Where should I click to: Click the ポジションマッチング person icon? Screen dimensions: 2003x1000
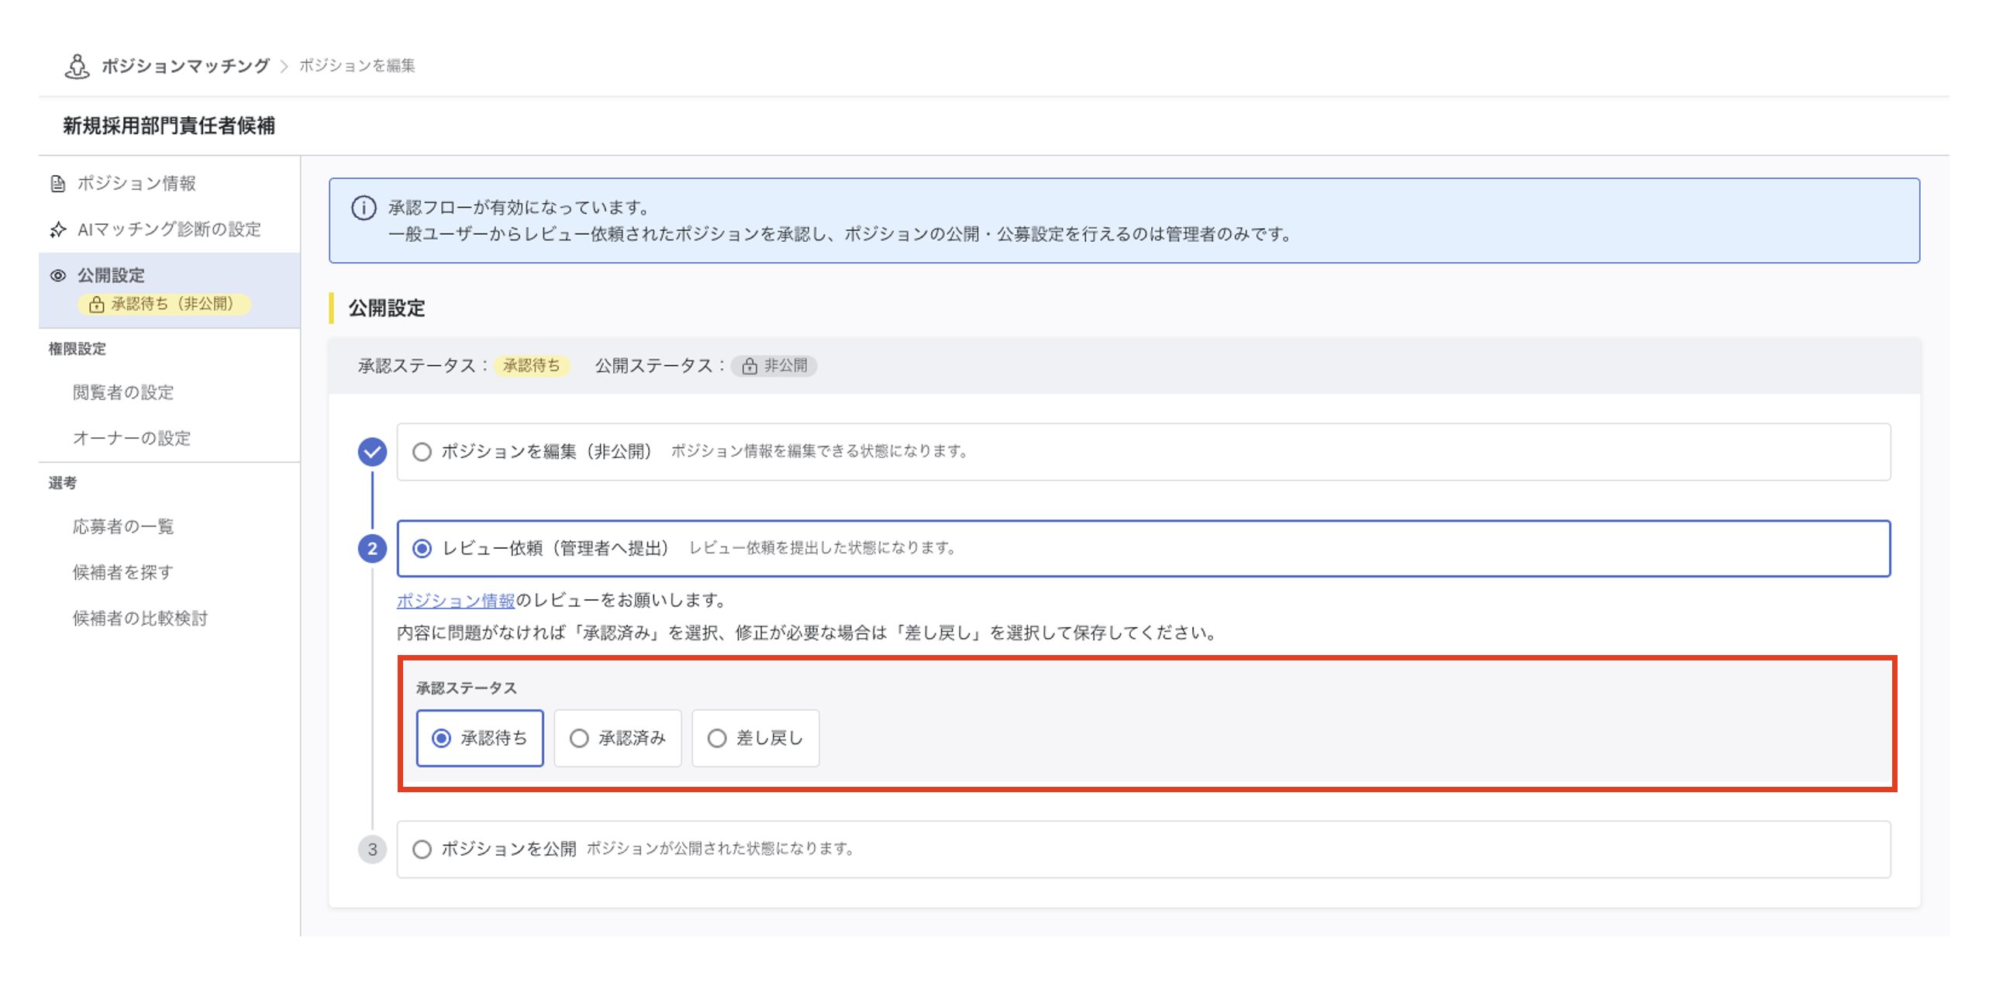[x=76, y=66]
